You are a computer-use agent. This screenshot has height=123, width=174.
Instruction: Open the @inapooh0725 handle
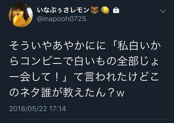61,19
